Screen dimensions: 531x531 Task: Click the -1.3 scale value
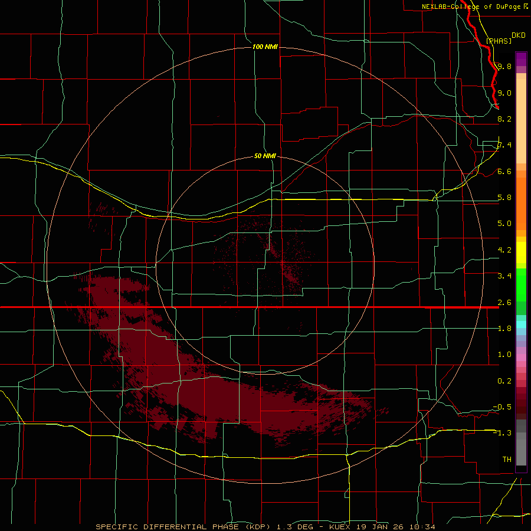[x=502, y=433]
